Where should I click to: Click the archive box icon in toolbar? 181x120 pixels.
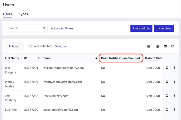click(149, 46)
